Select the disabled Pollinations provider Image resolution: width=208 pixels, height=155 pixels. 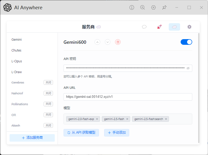pyautogui.click(x=20, y=104)
